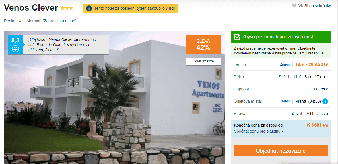Click the 8,3 rating score box
This screenshot has width=338, height=164.
[x=15, y=45]
